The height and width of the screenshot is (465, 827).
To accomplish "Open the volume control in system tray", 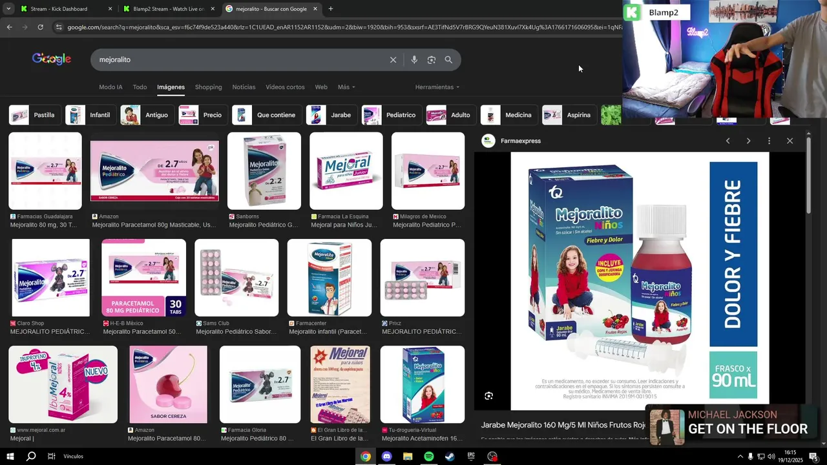I will pyautogui.click(x=771, y=457).
